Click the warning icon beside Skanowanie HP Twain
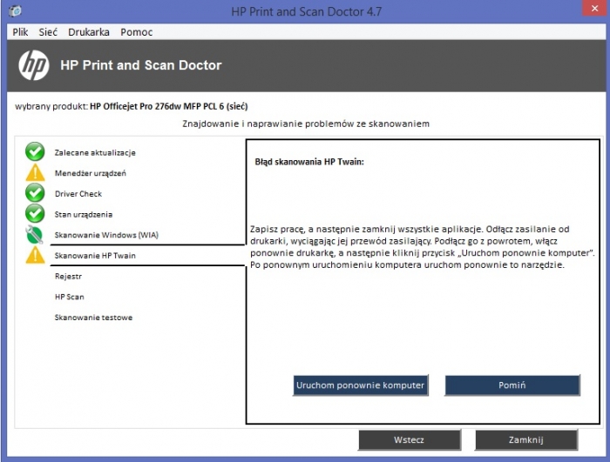Image resolution: width=610 pixels, height=462 pixels. click(x=35, y=255)
